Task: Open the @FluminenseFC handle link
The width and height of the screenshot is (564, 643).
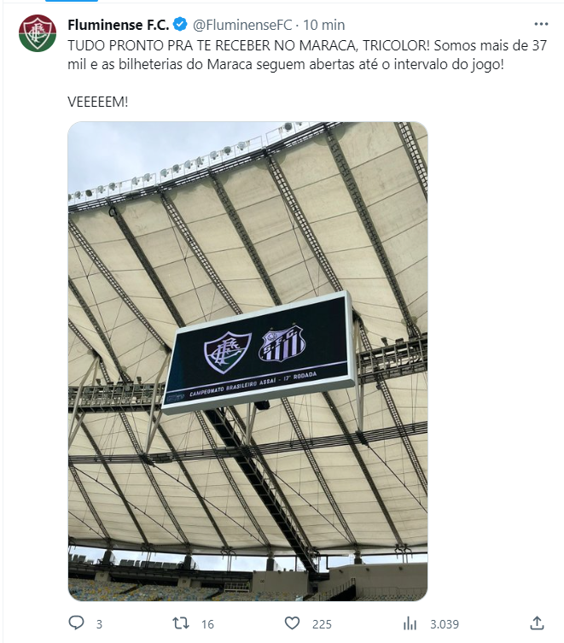Action: (x=242, y=25)
